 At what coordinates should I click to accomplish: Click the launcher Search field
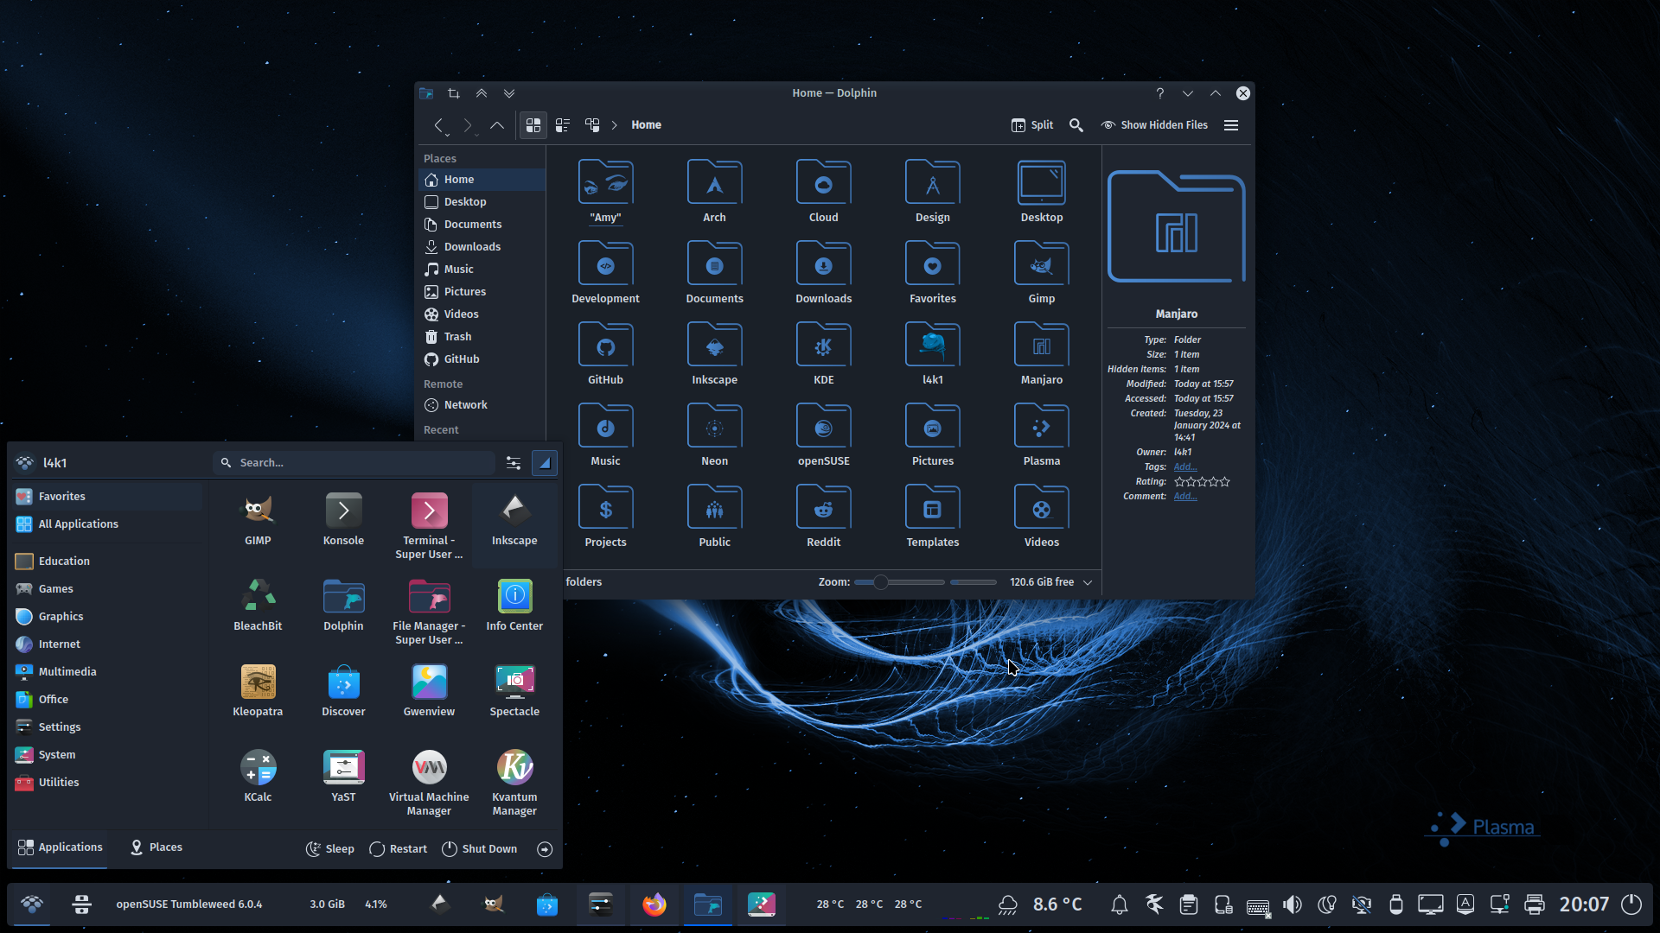(354, 463)
